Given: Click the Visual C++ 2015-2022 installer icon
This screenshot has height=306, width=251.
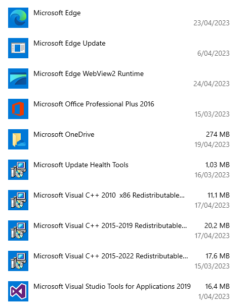Looking at the screenshot, I should [x=18, y=261].
